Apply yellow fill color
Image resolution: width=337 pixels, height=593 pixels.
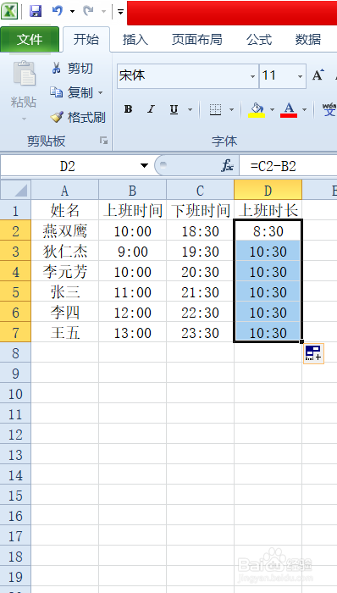click(x=257, y=109)
